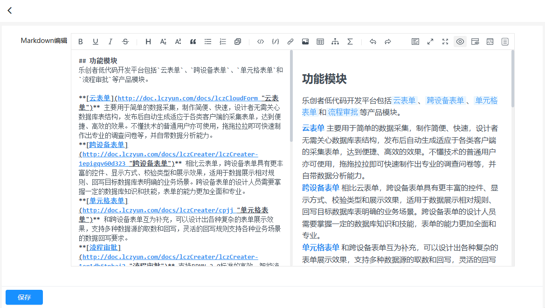This screenshot has height=308, width=545.
Task: Go back using the top-left arrow
Action: tap(10, 11)
